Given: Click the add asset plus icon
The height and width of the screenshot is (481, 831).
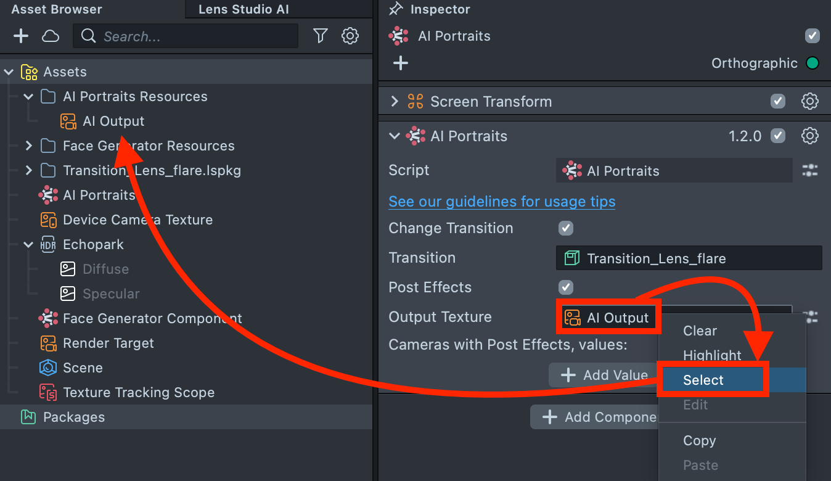Looking at the screenshot, I should pyautogui.click(x=21, y=36).
